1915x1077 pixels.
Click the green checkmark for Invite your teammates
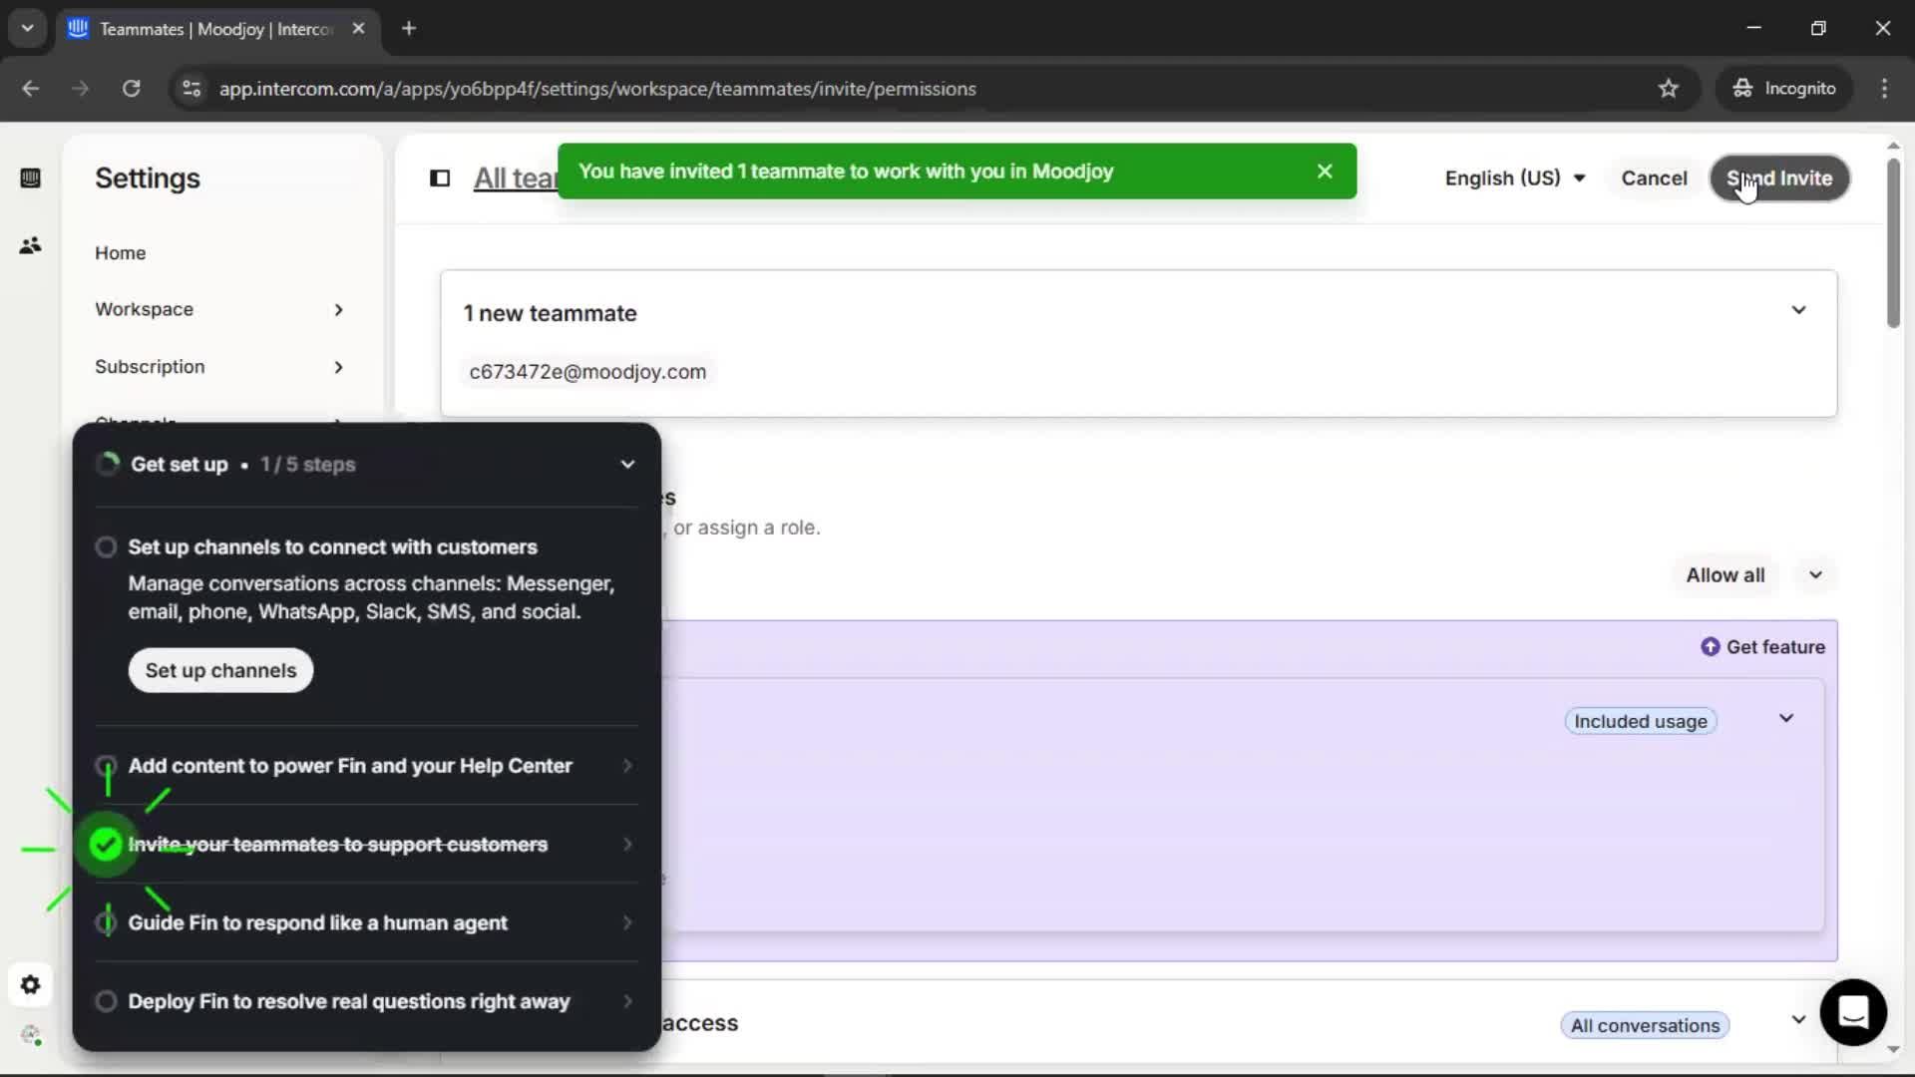[106, 845]
